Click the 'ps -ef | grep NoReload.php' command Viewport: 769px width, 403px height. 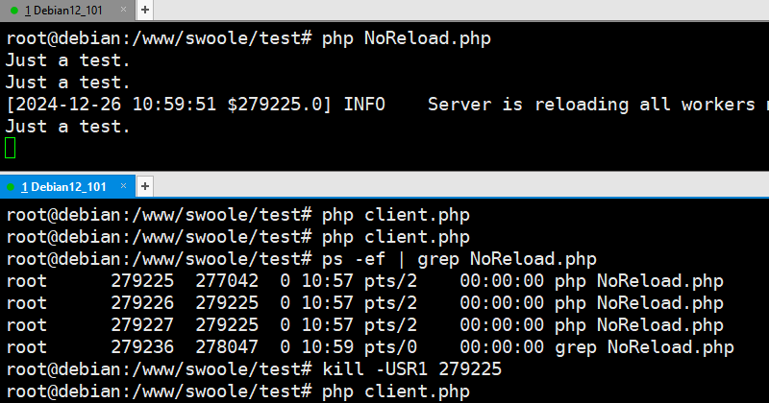coord(459,259)
